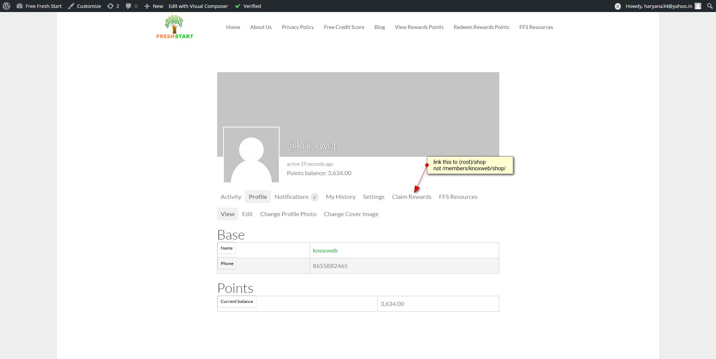Open Change Cover Image

351,214
